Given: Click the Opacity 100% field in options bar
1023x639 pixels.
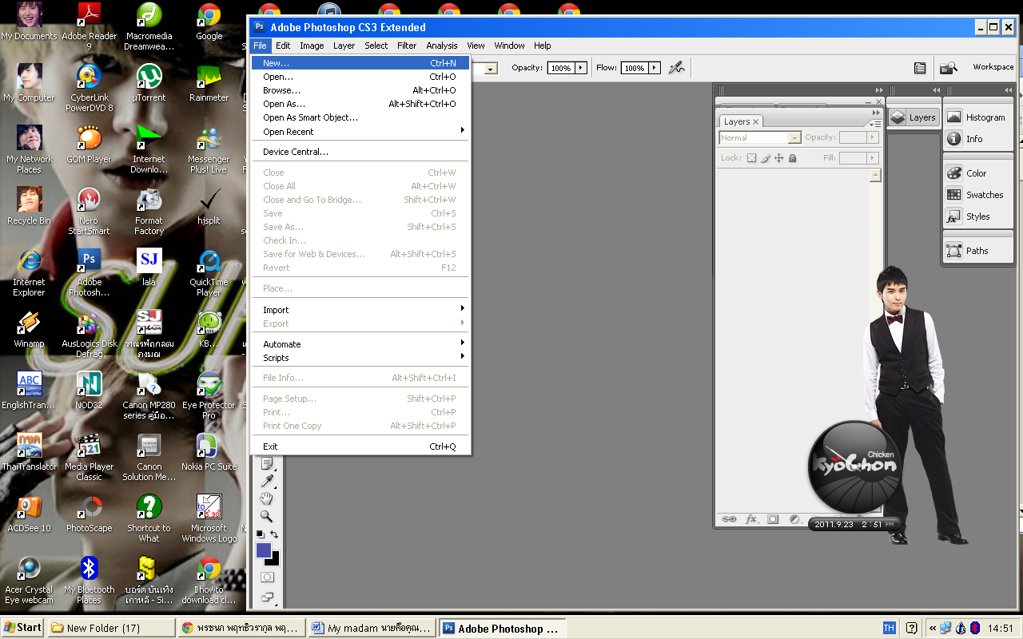Looking at the screenshot, I should (561, 68).
